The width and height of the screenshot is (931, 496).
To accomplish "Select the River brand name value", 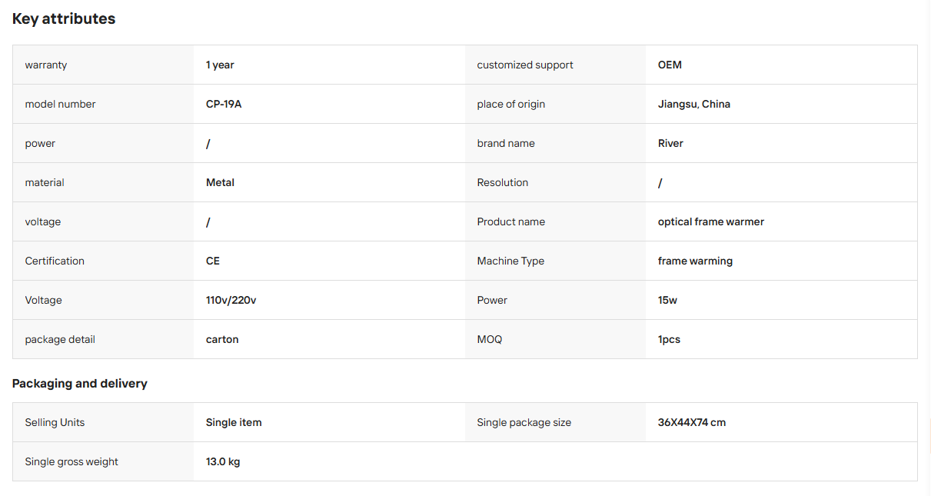I will tap(670, 143).
